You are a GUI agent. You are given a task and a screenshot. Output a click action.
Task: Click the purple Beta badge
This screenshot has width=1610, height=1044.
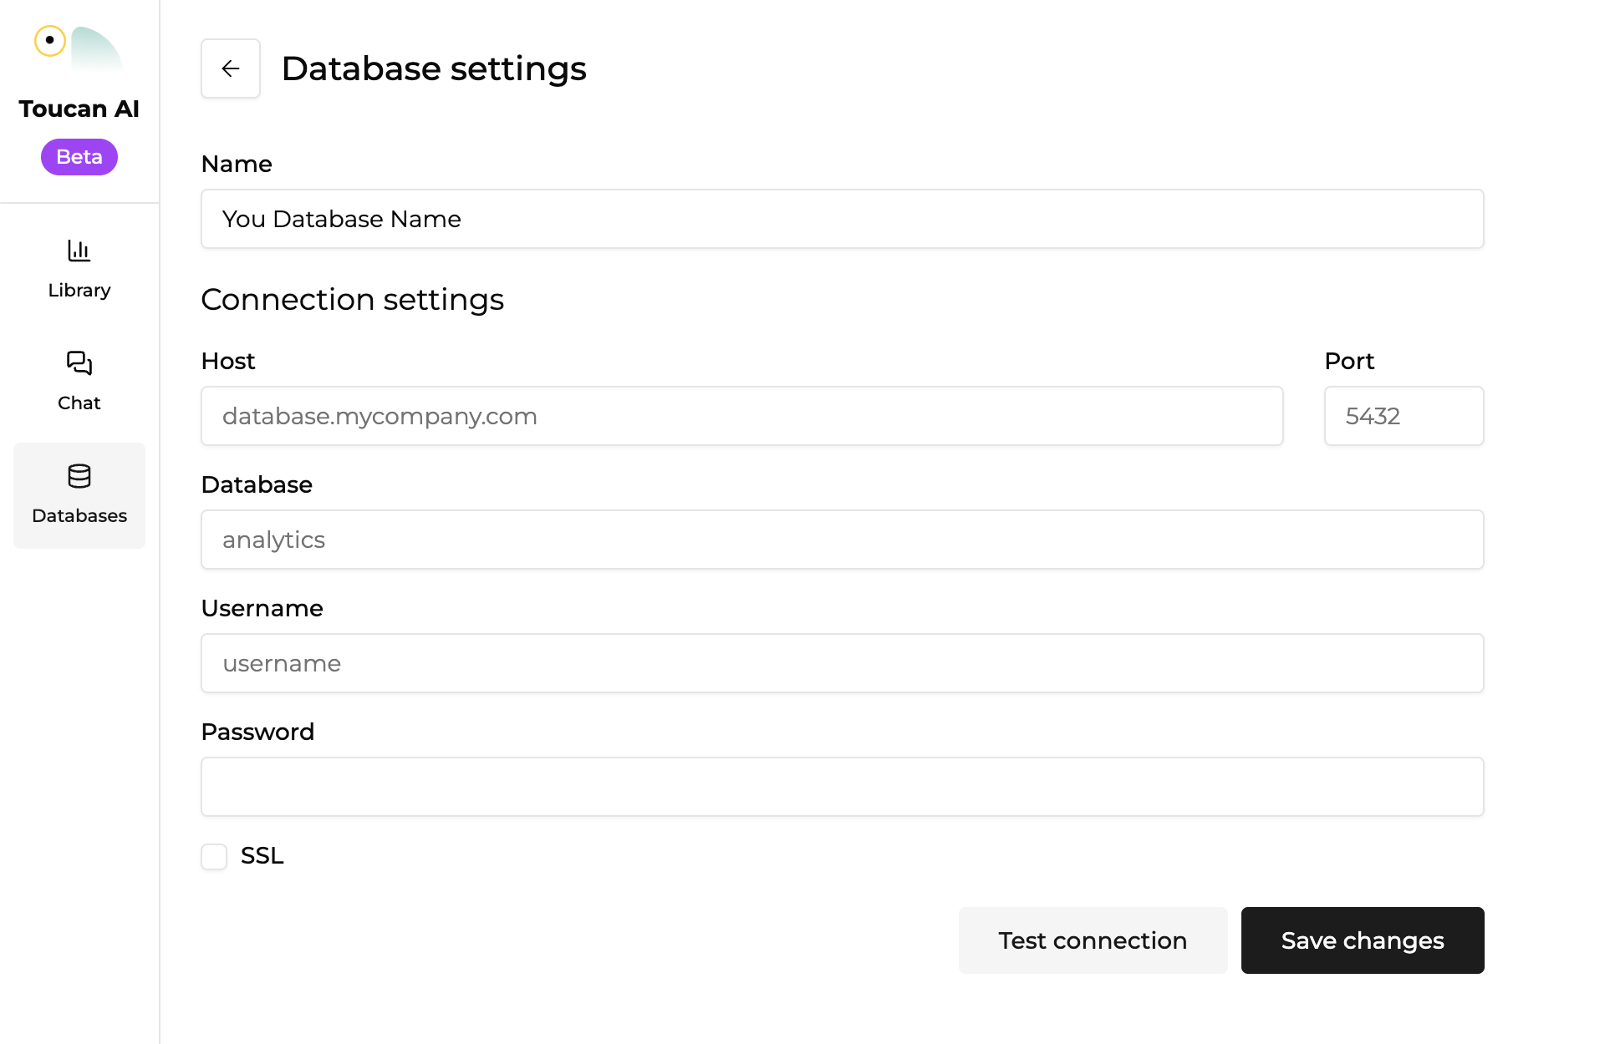79,157
